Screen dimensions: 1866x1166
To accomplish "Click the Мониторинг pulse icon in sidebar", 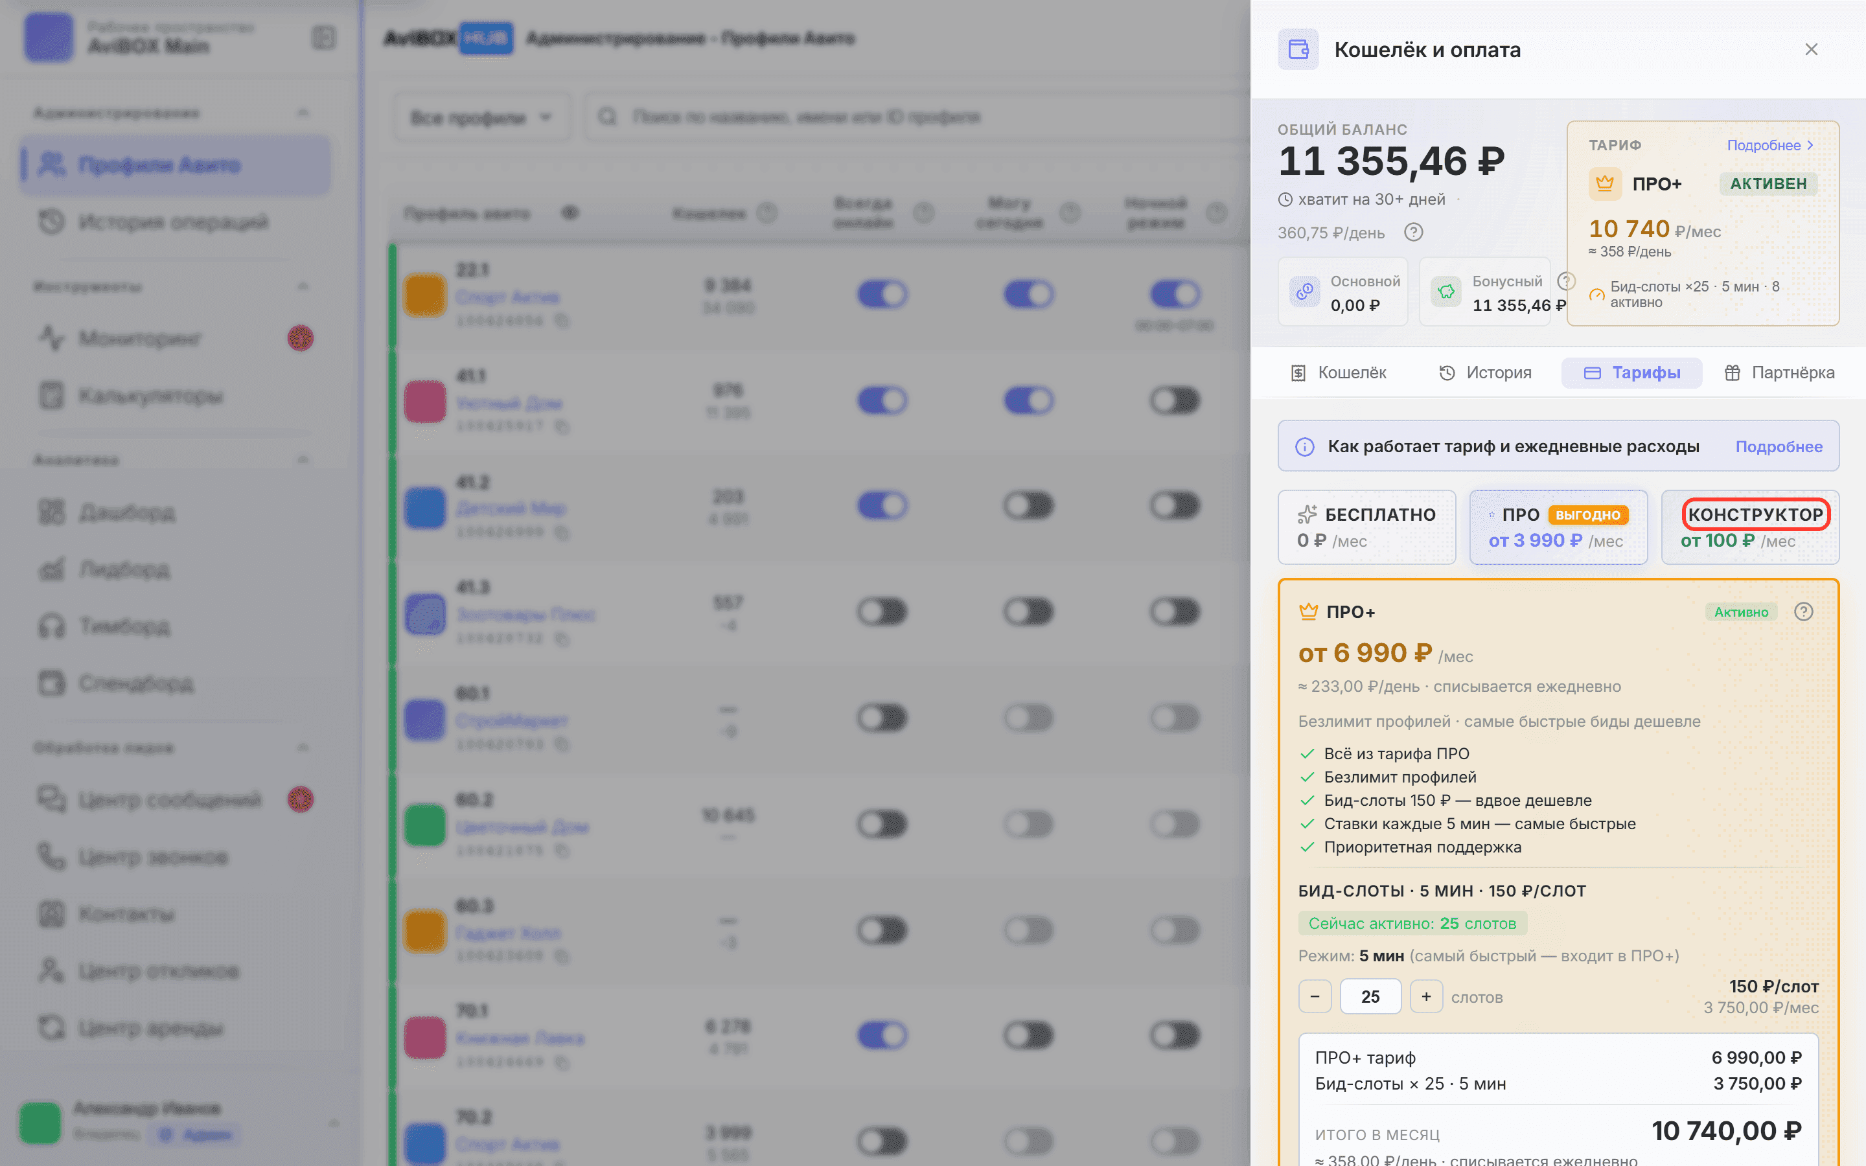I will coord(52,337).
